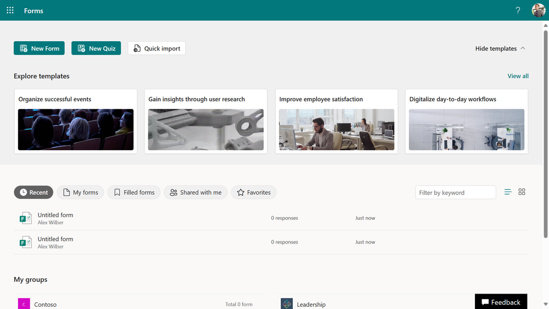Open Digitalize day-to-day workflows template
The height and width of the screenshot is (309, 549).
tap(467, 122)
